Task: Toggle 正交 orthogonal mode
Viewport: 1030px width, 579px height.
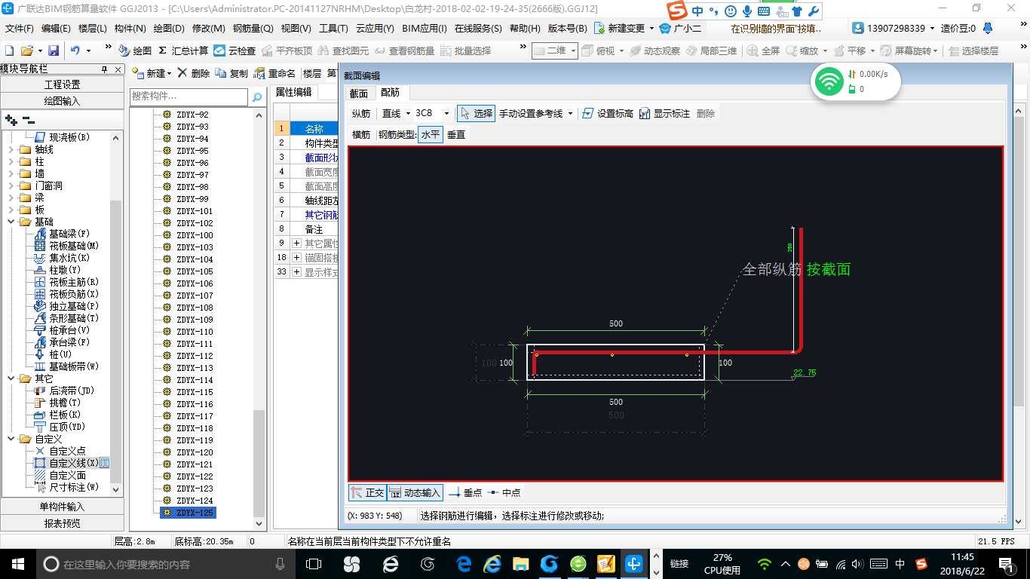Action: click(x=368, y=492)
